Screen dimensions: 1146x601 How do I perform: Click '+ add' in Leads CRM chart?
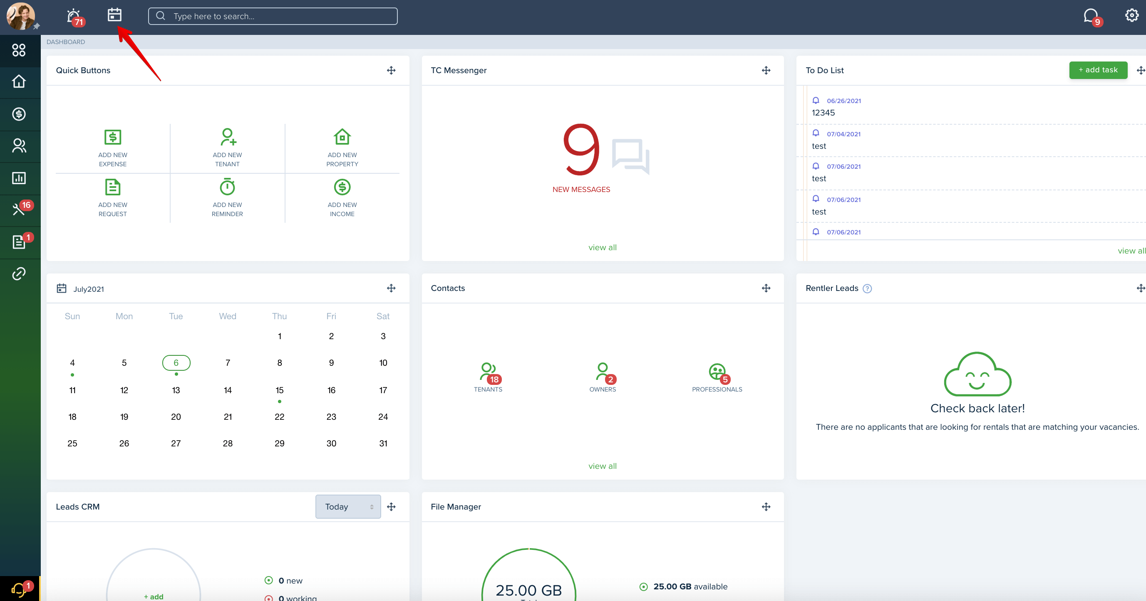(154, 596)
